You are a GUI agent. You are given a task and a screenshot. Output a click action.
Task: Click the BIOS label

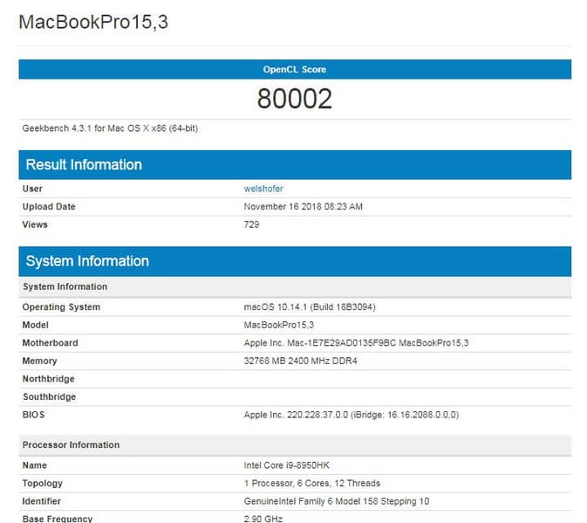(33, 415)
